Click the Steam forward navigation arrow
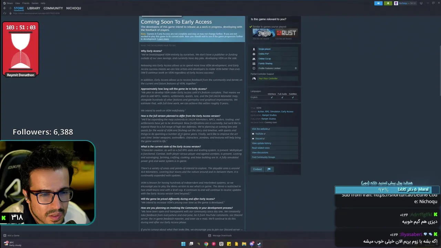 point(10,8)
